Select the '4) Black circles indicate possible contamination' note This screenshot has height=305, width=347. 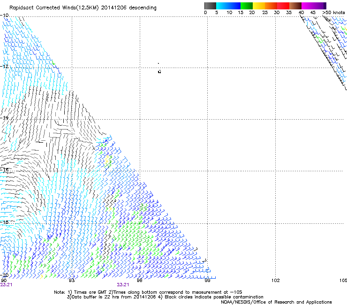point(211,297)
